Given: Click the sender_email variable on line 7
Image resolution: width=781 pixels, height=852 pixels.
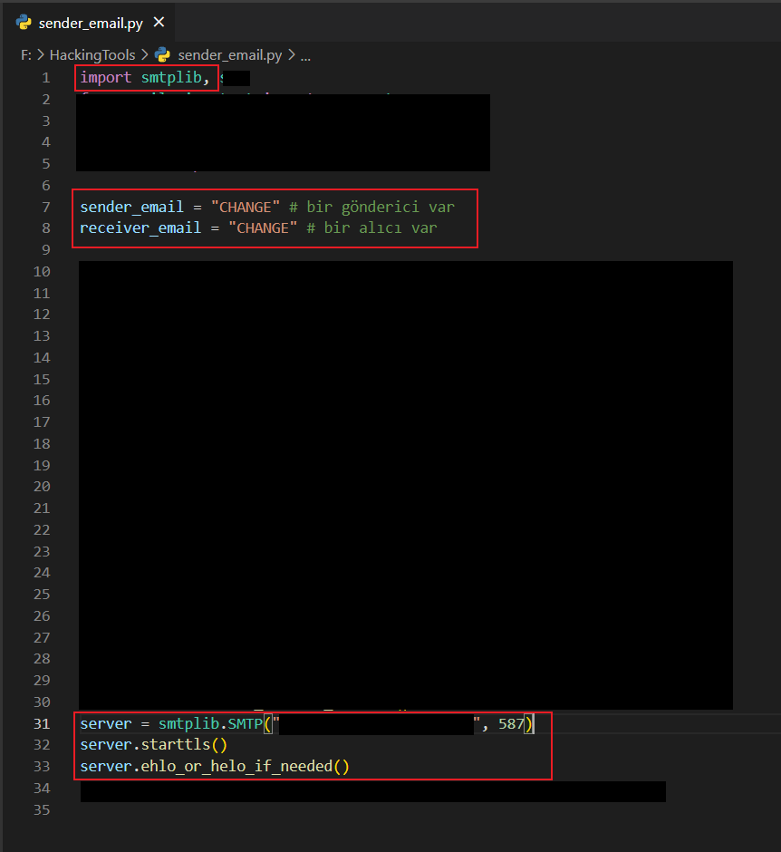Looking at the screenshot, I should pyautogui.click(x=131, y=207).
